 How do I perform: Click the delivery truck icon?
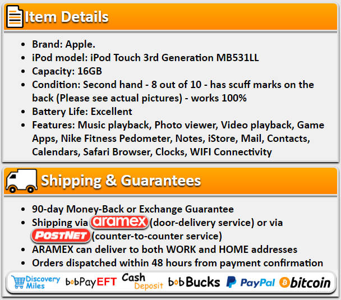pos(21,181)
